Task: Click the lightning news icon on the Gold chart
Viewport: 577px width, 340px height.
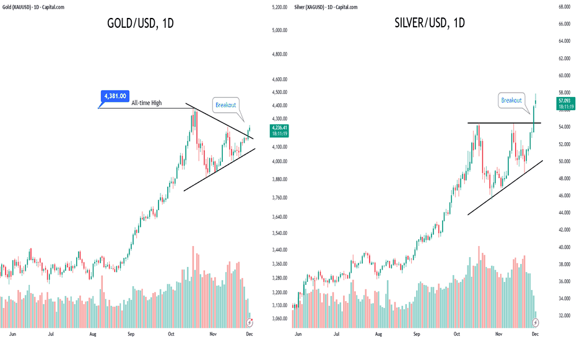Action: point(251,323)
